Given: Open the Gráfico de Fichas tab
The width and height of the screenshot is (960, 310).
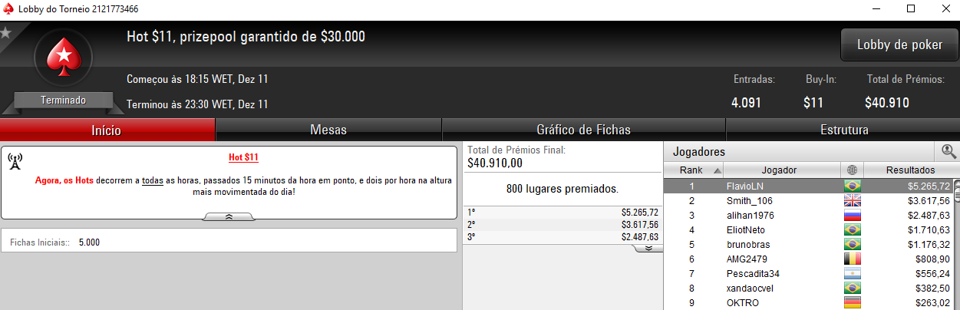Looking at the screenshot, I should [583, 130].
